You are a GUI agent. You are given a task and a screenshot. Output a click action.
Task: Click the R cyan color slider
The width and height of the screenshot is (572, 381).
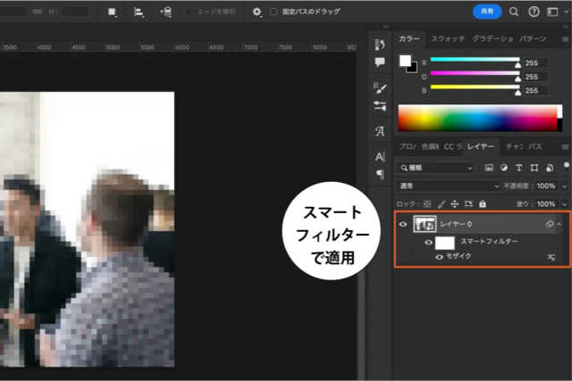pos(475,60)
